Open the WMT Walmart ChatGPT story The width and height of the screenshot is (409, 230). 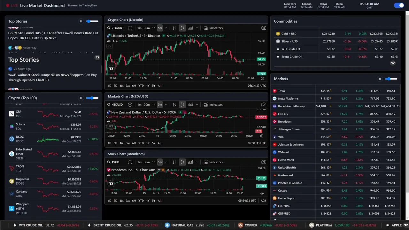point(52,77)
